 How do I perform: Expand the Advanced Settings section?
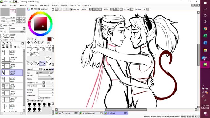[28, 100]
